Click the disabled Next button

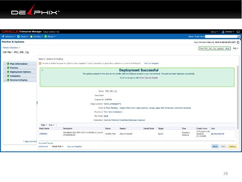(x=223, y=146)
